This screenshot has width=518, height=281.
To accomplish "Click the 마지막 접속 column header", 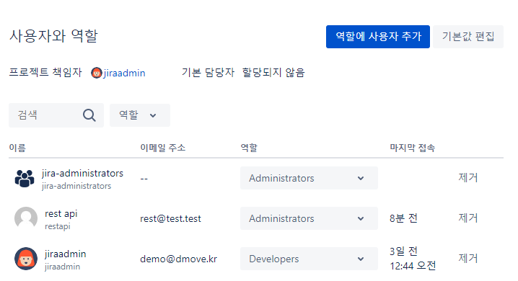I will (x=412, y=148).
